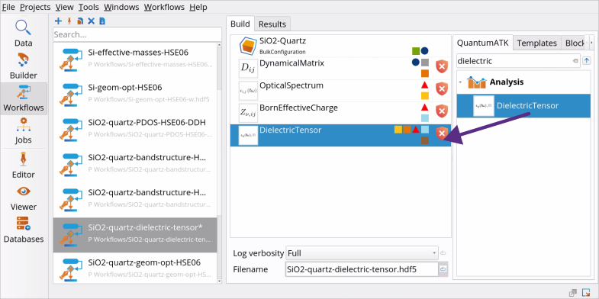The width and height of the screenshot is (599, 299).
Task: Open the Databases sidebar panel
Action: click(24, 230)
